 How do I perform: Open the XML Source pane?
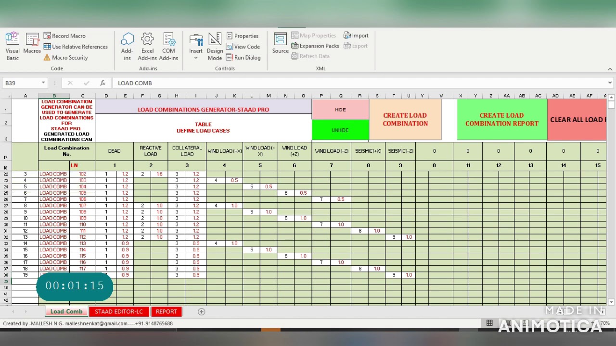pyautogui.click(x=280, y=44)
